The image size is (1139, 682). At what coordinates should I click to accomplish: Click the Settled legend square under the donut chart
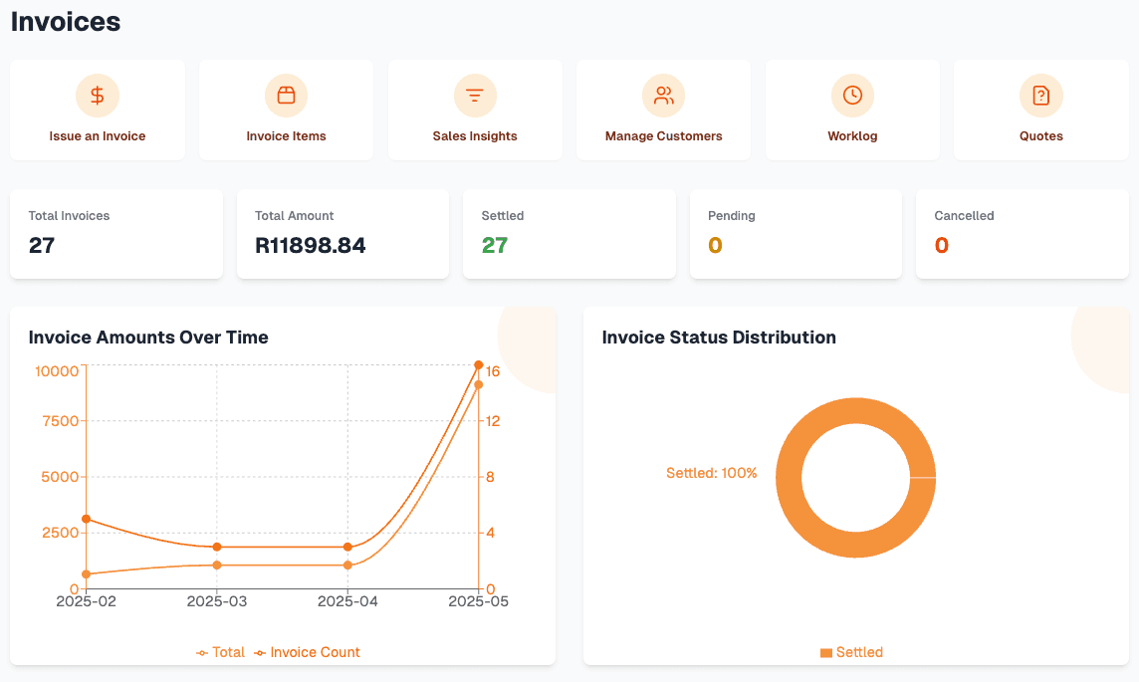click(826, 652)
